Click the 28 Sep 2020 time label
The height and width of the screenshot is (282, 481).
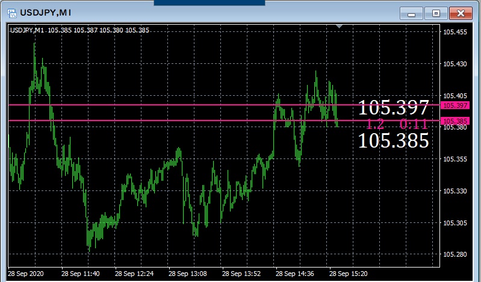click(26, 274)
